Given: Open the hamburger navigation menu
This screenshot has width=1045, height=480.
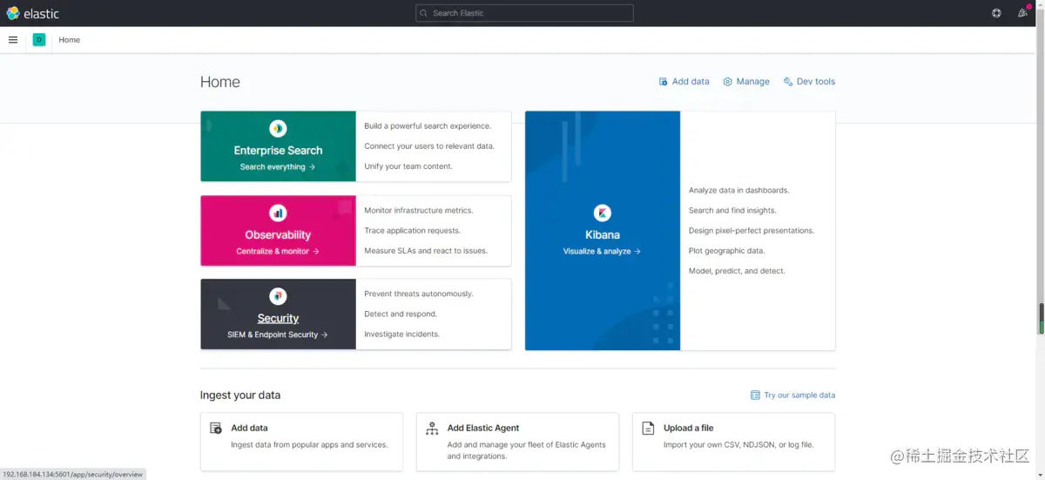Looking at the screenshot, I should (13, 39).
